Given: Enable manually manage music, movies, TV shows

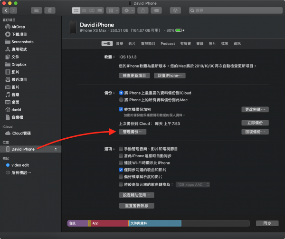Looking at the screenshot, I should click(121, 149).
